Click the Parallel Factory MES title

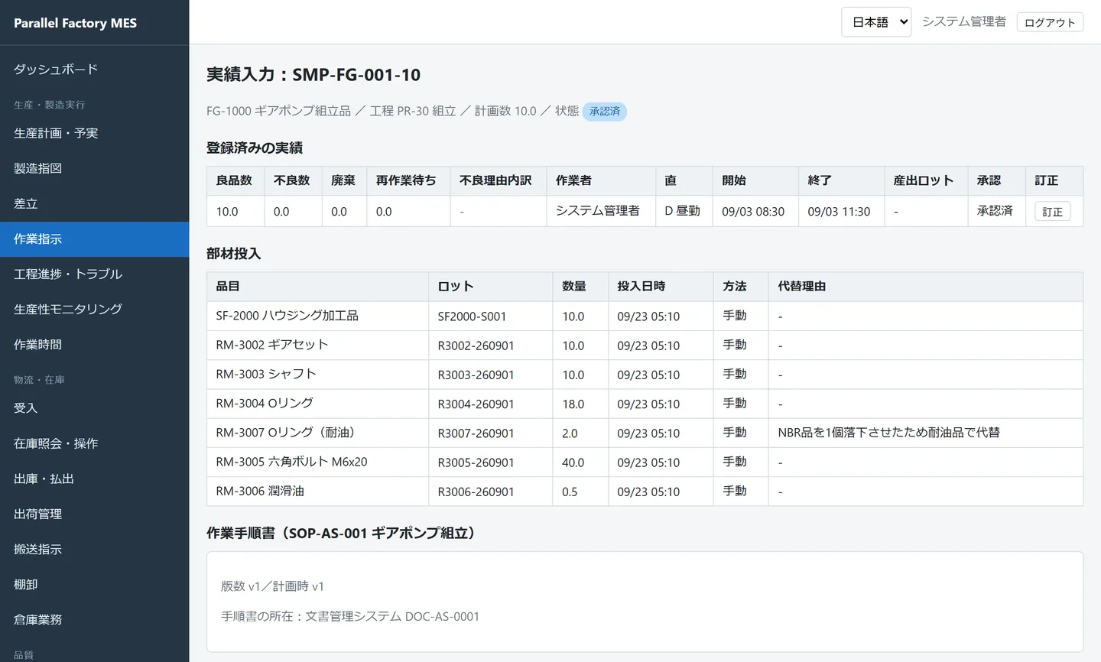coord(75,23)
